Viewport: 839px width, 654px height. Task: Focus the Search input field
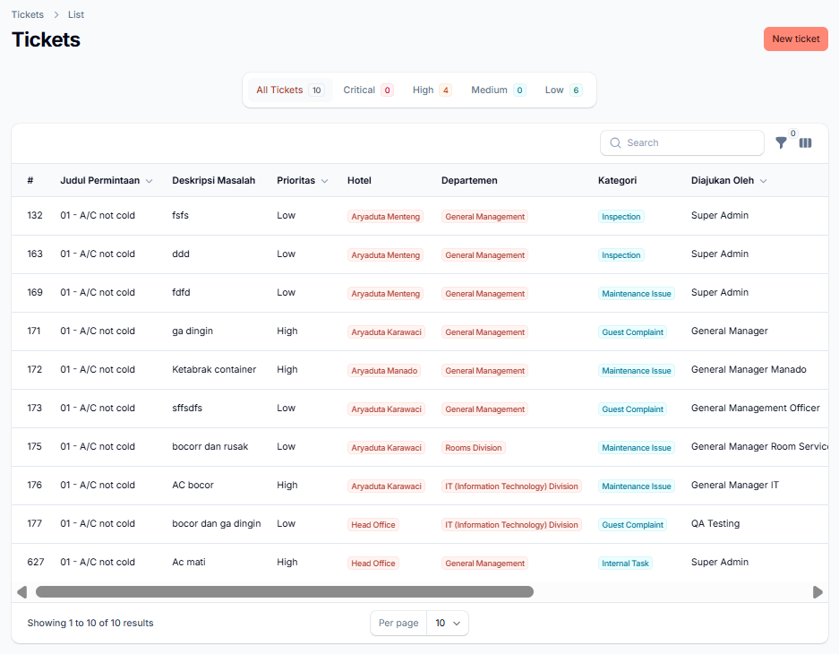click(689, 143)
